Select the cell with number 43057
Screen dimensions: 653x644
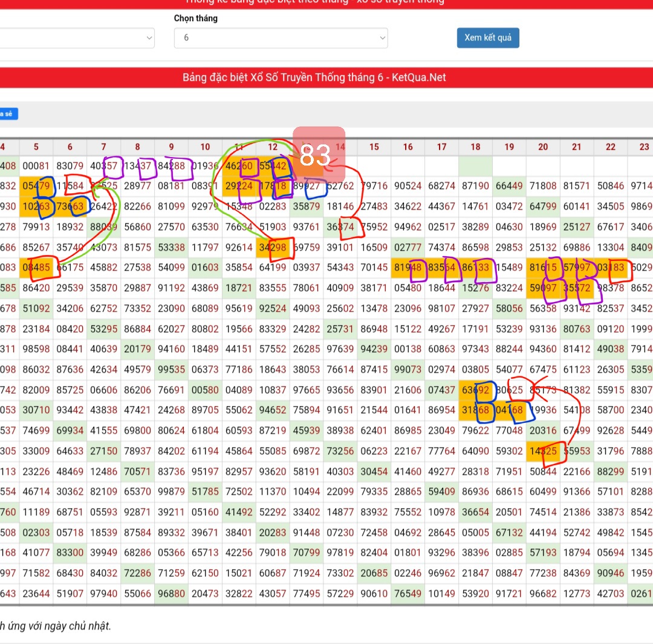272,594
